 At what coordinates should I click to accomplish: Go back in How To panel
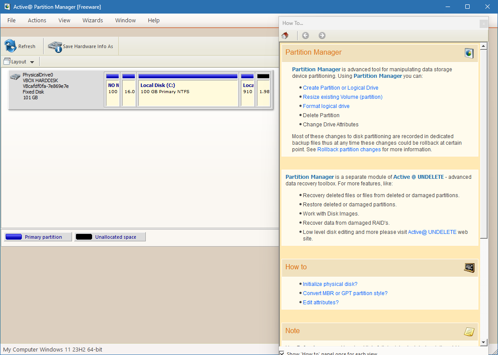[306, 35]
